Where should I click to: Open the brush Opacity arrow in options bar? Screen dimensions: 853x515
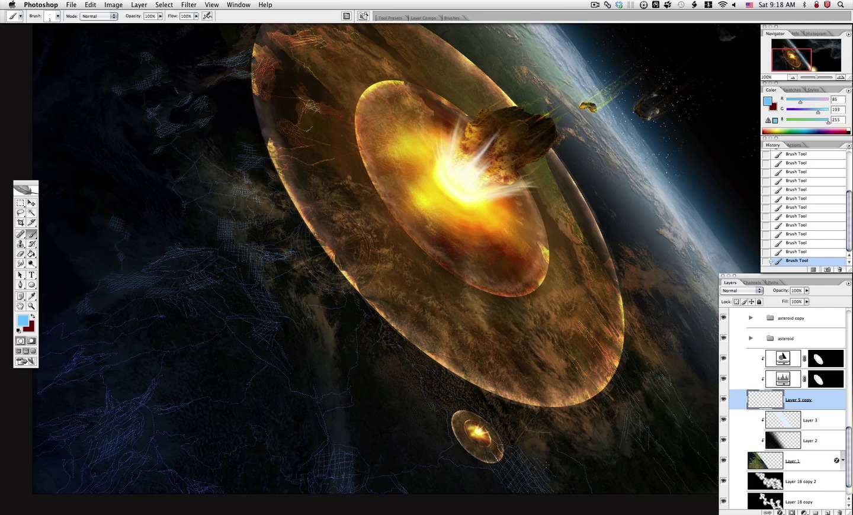coord(160,16)
